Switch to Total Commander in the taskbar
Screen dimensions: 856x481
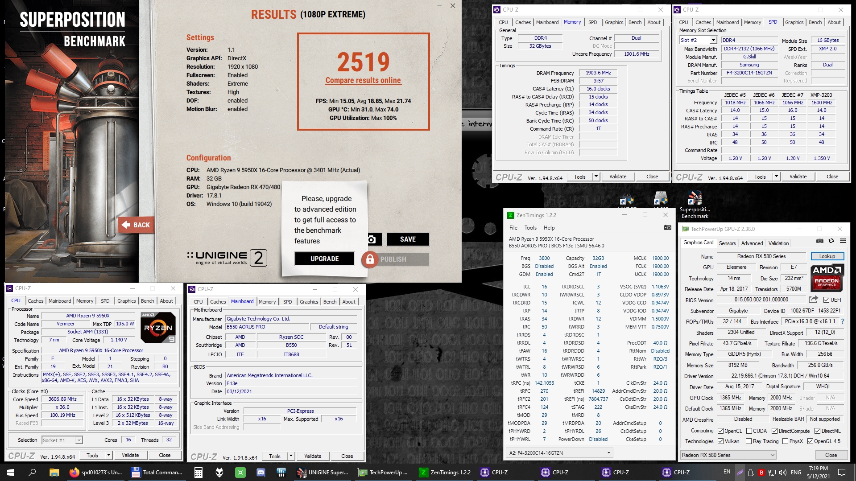click(157, 472)
